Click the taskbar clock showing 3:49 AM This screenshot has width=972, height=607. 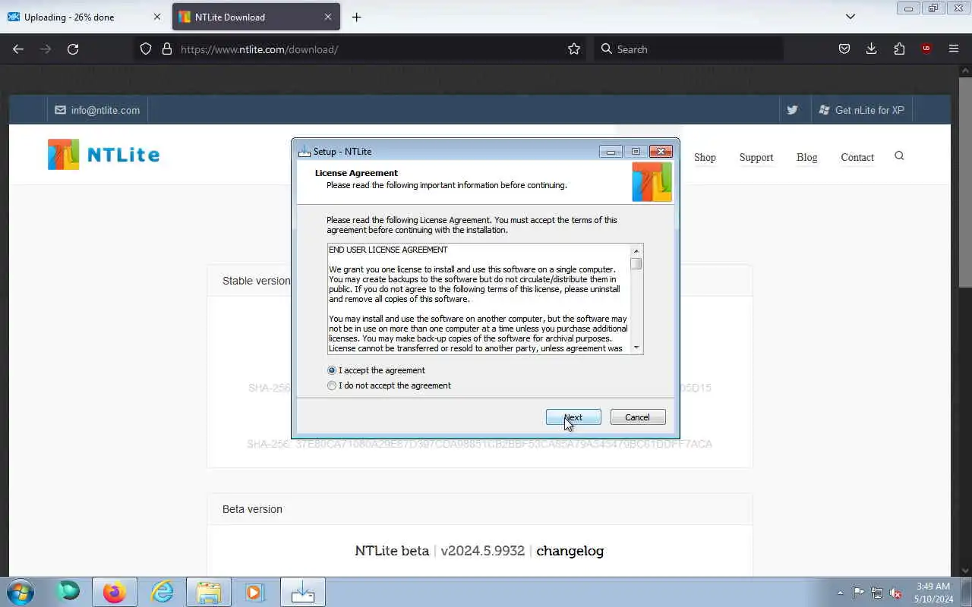pos(933,593)
